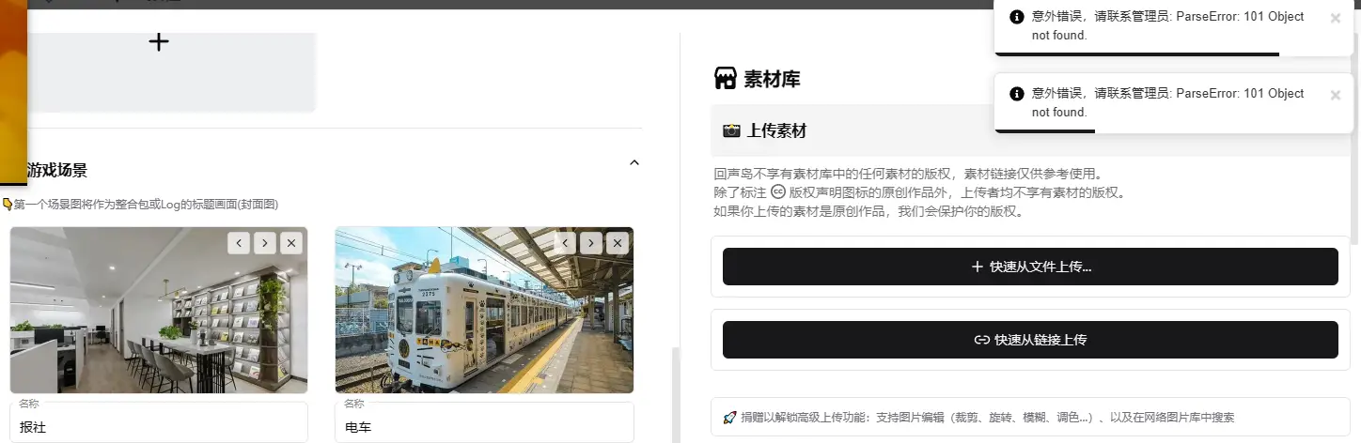Click the 快速从文件上传 button
Screen dimensions: 1361x443
1030,267
